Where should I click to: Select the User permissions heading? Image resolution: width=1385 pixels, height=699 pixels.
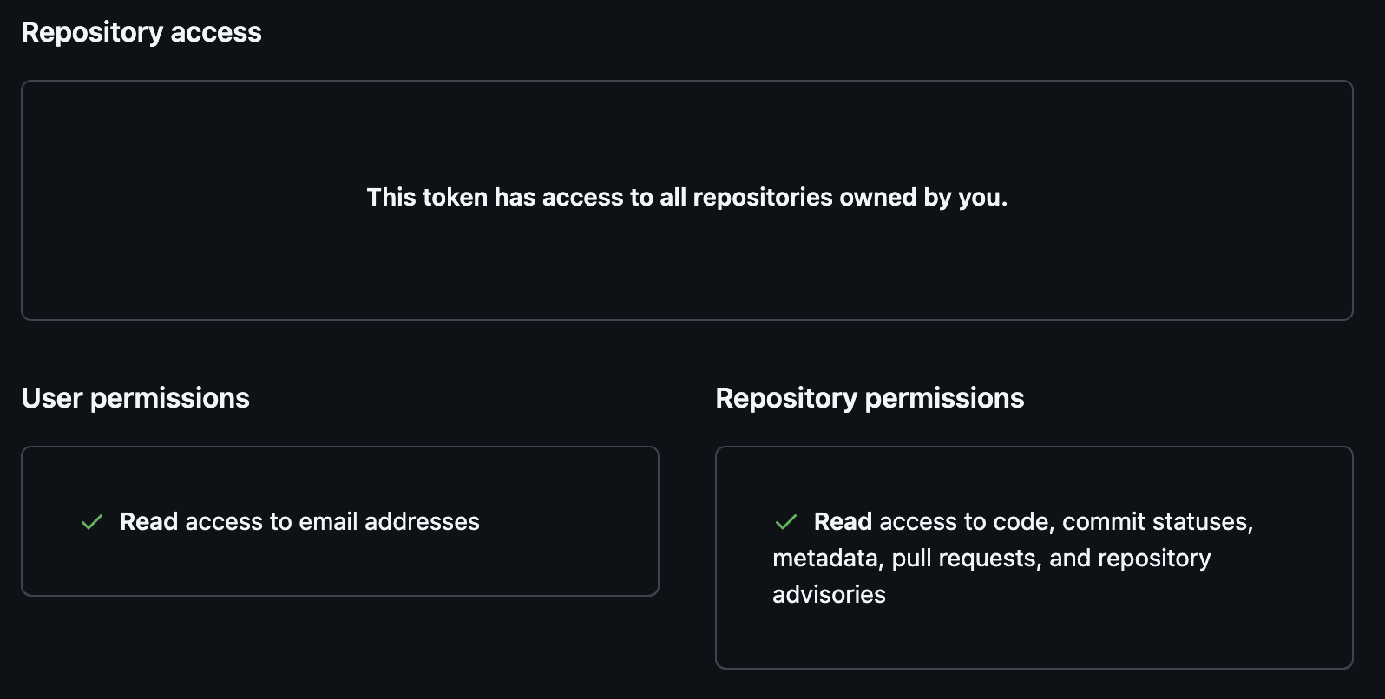[x=135, y=397]
